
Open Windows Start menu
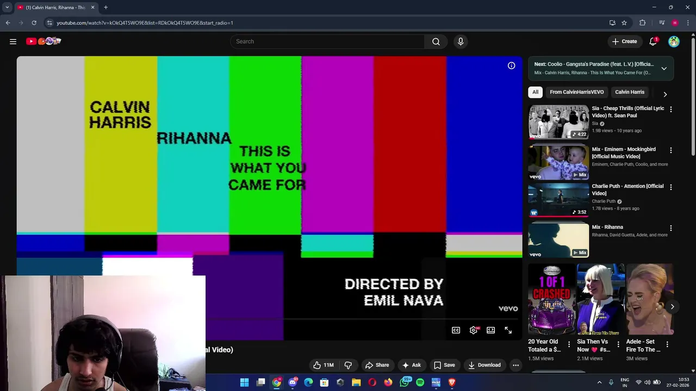click(244, 382)
